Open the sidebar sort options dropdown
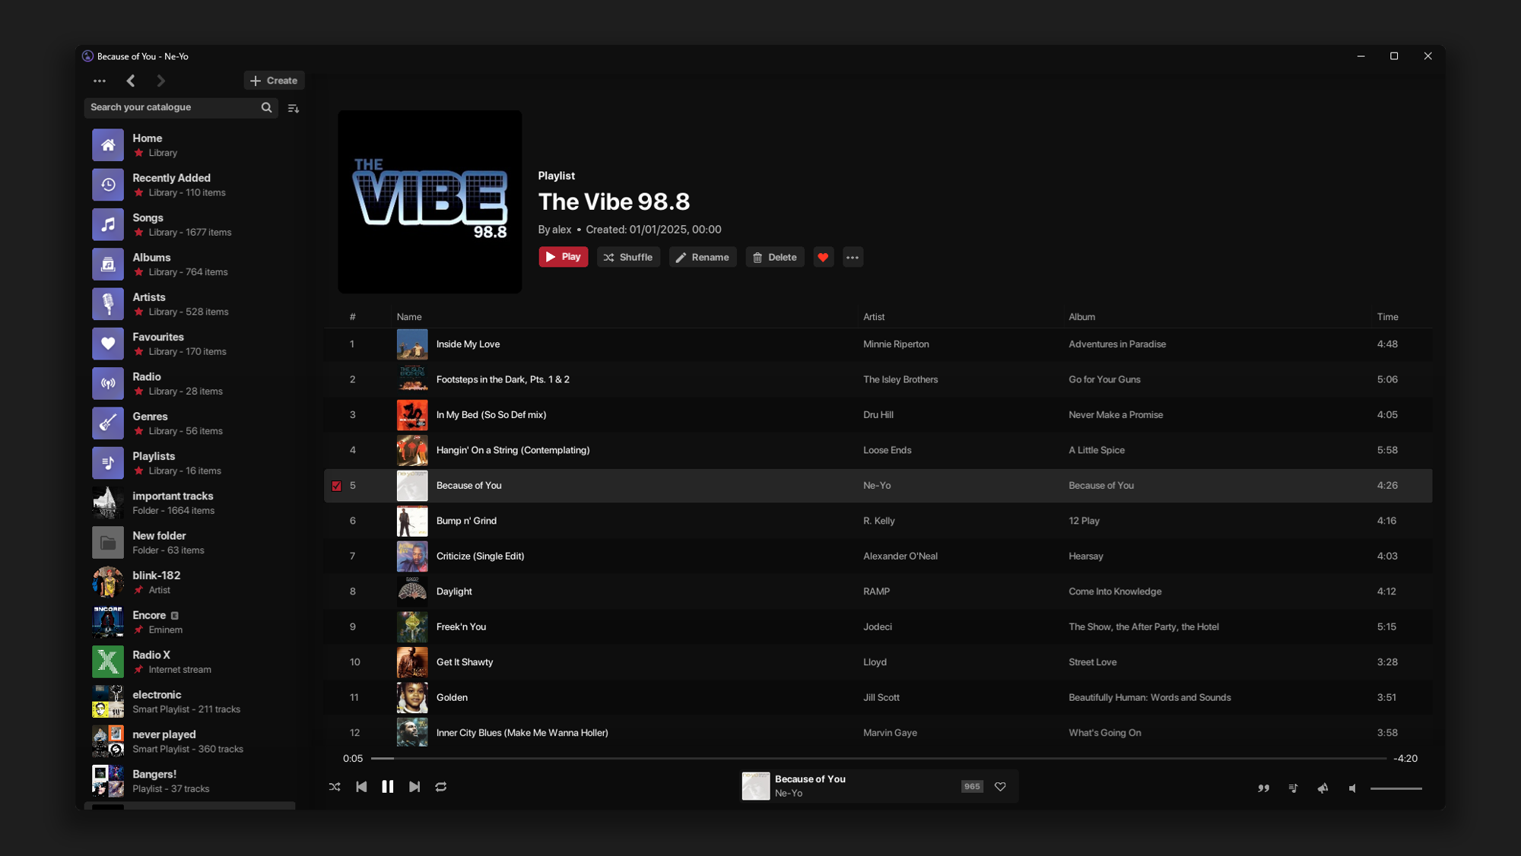 click(x=294, y=108)
